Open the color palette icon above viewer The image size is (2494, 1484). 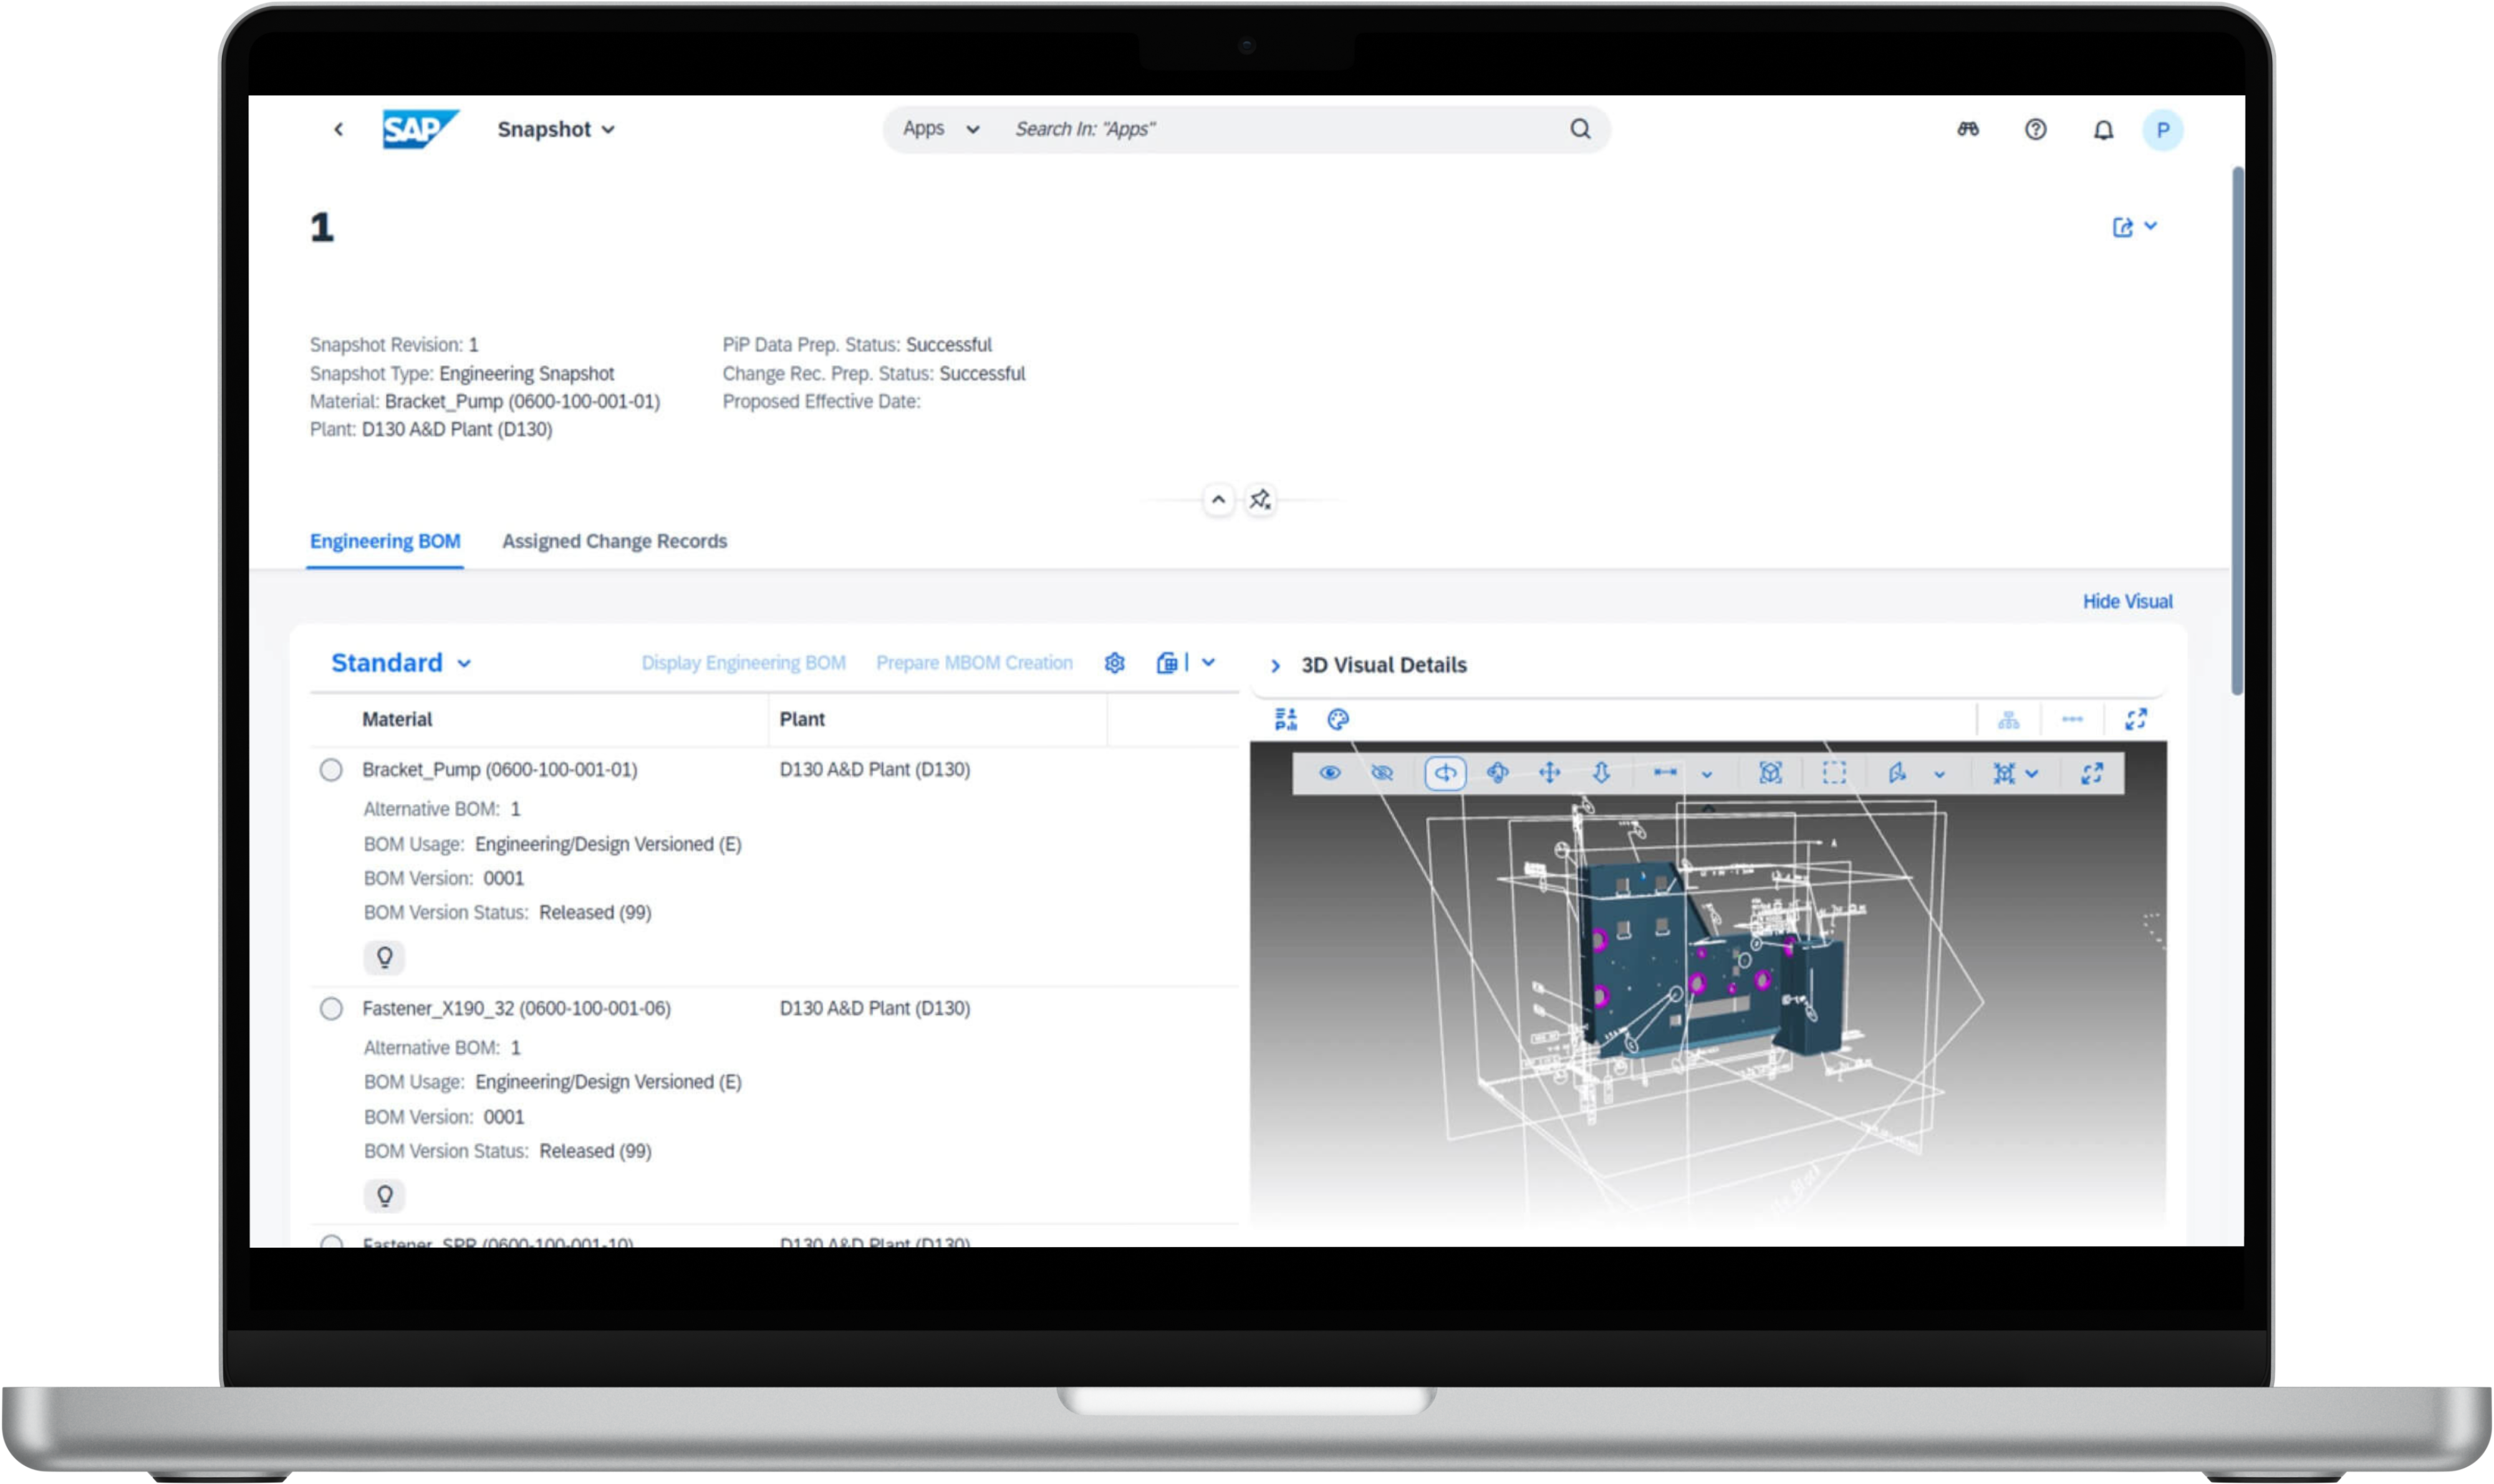[1337, 719]
